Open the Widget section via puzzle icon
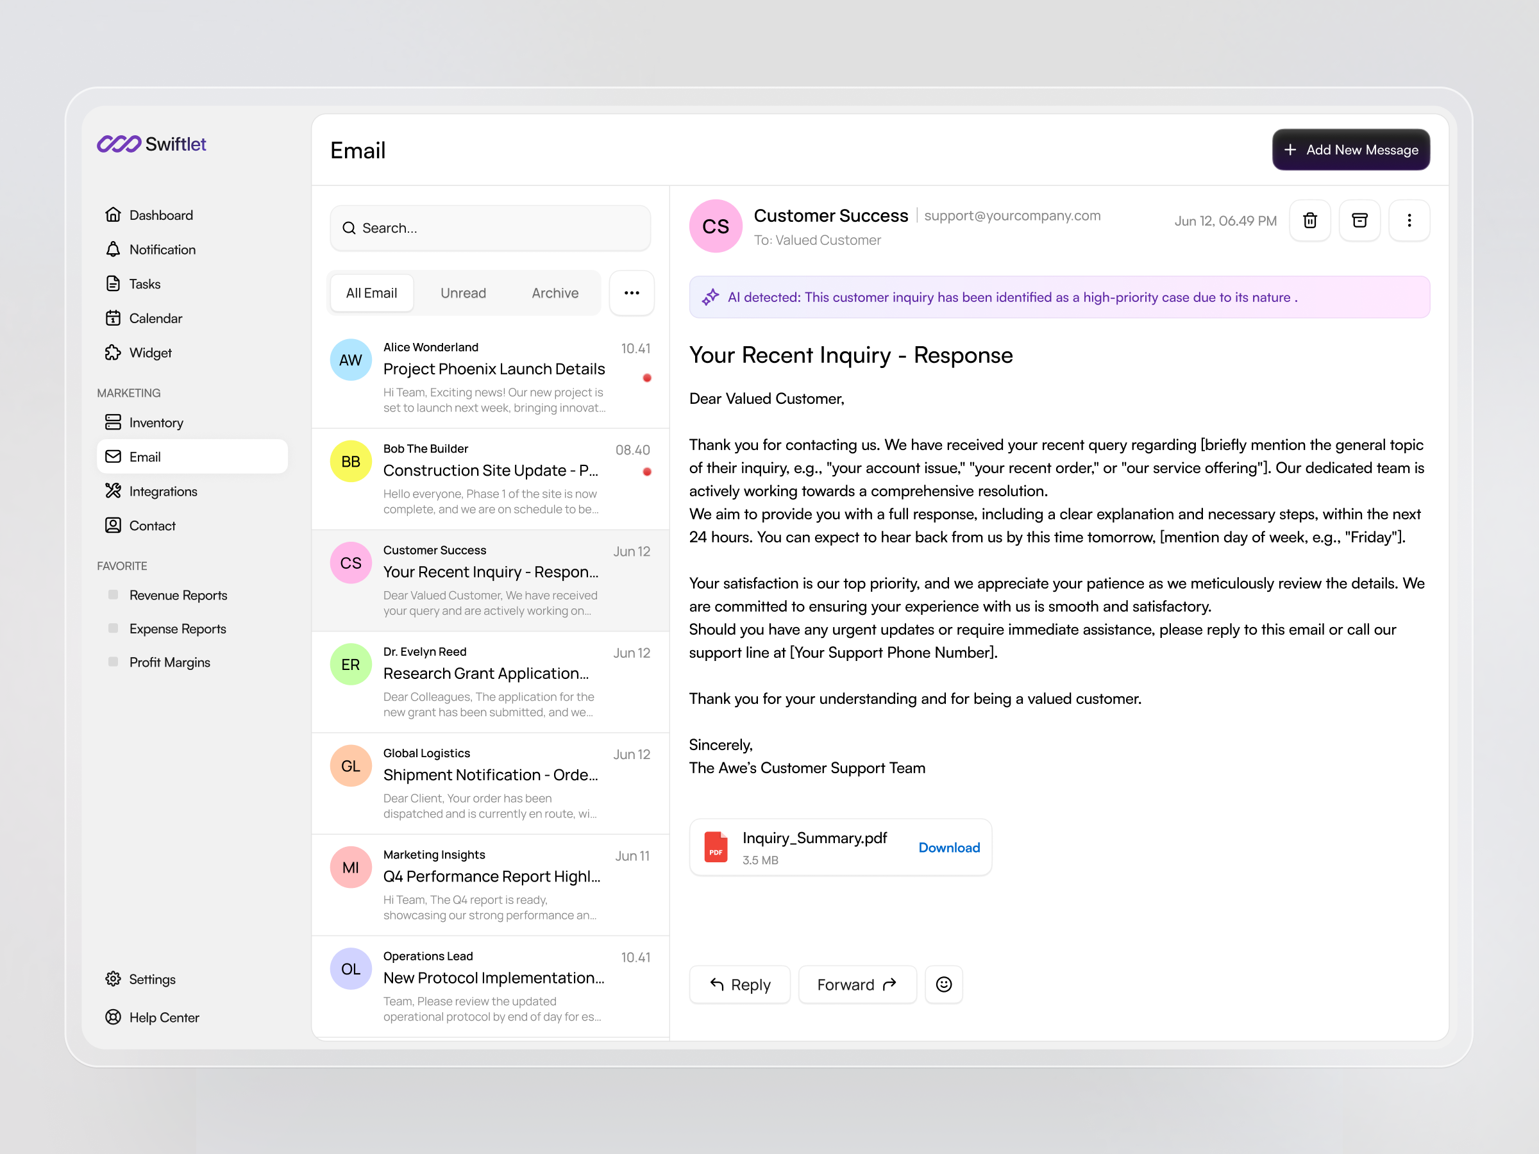This screenshot has width=1539, height=1154. pyautogui.click(x=114, y=352)
